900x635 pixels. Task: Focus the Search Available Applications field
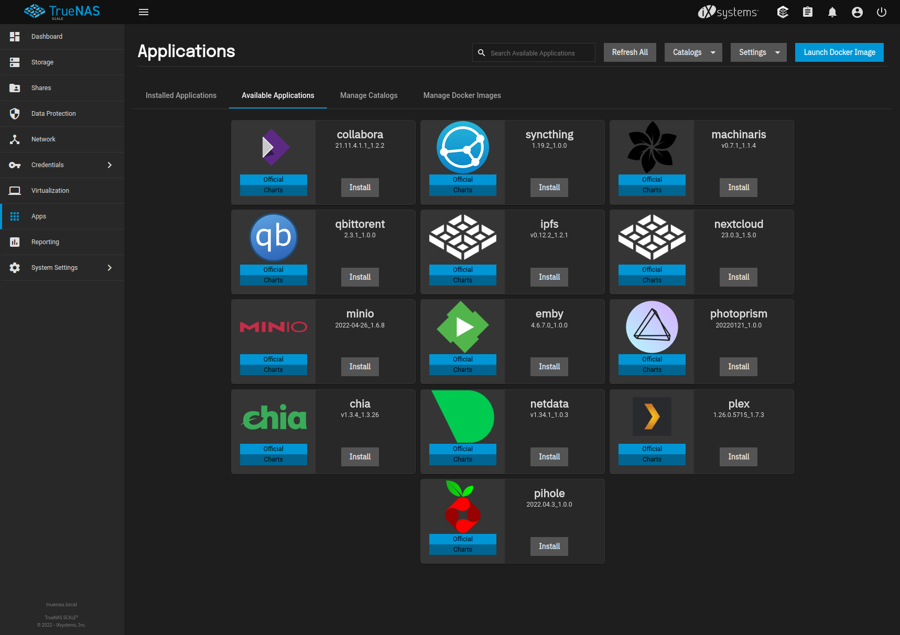[x=534, y=52]
